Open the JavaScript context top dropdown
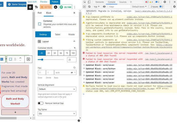This screenshot has width=177, height=123. pyautogui.click(x=97, y=7)
